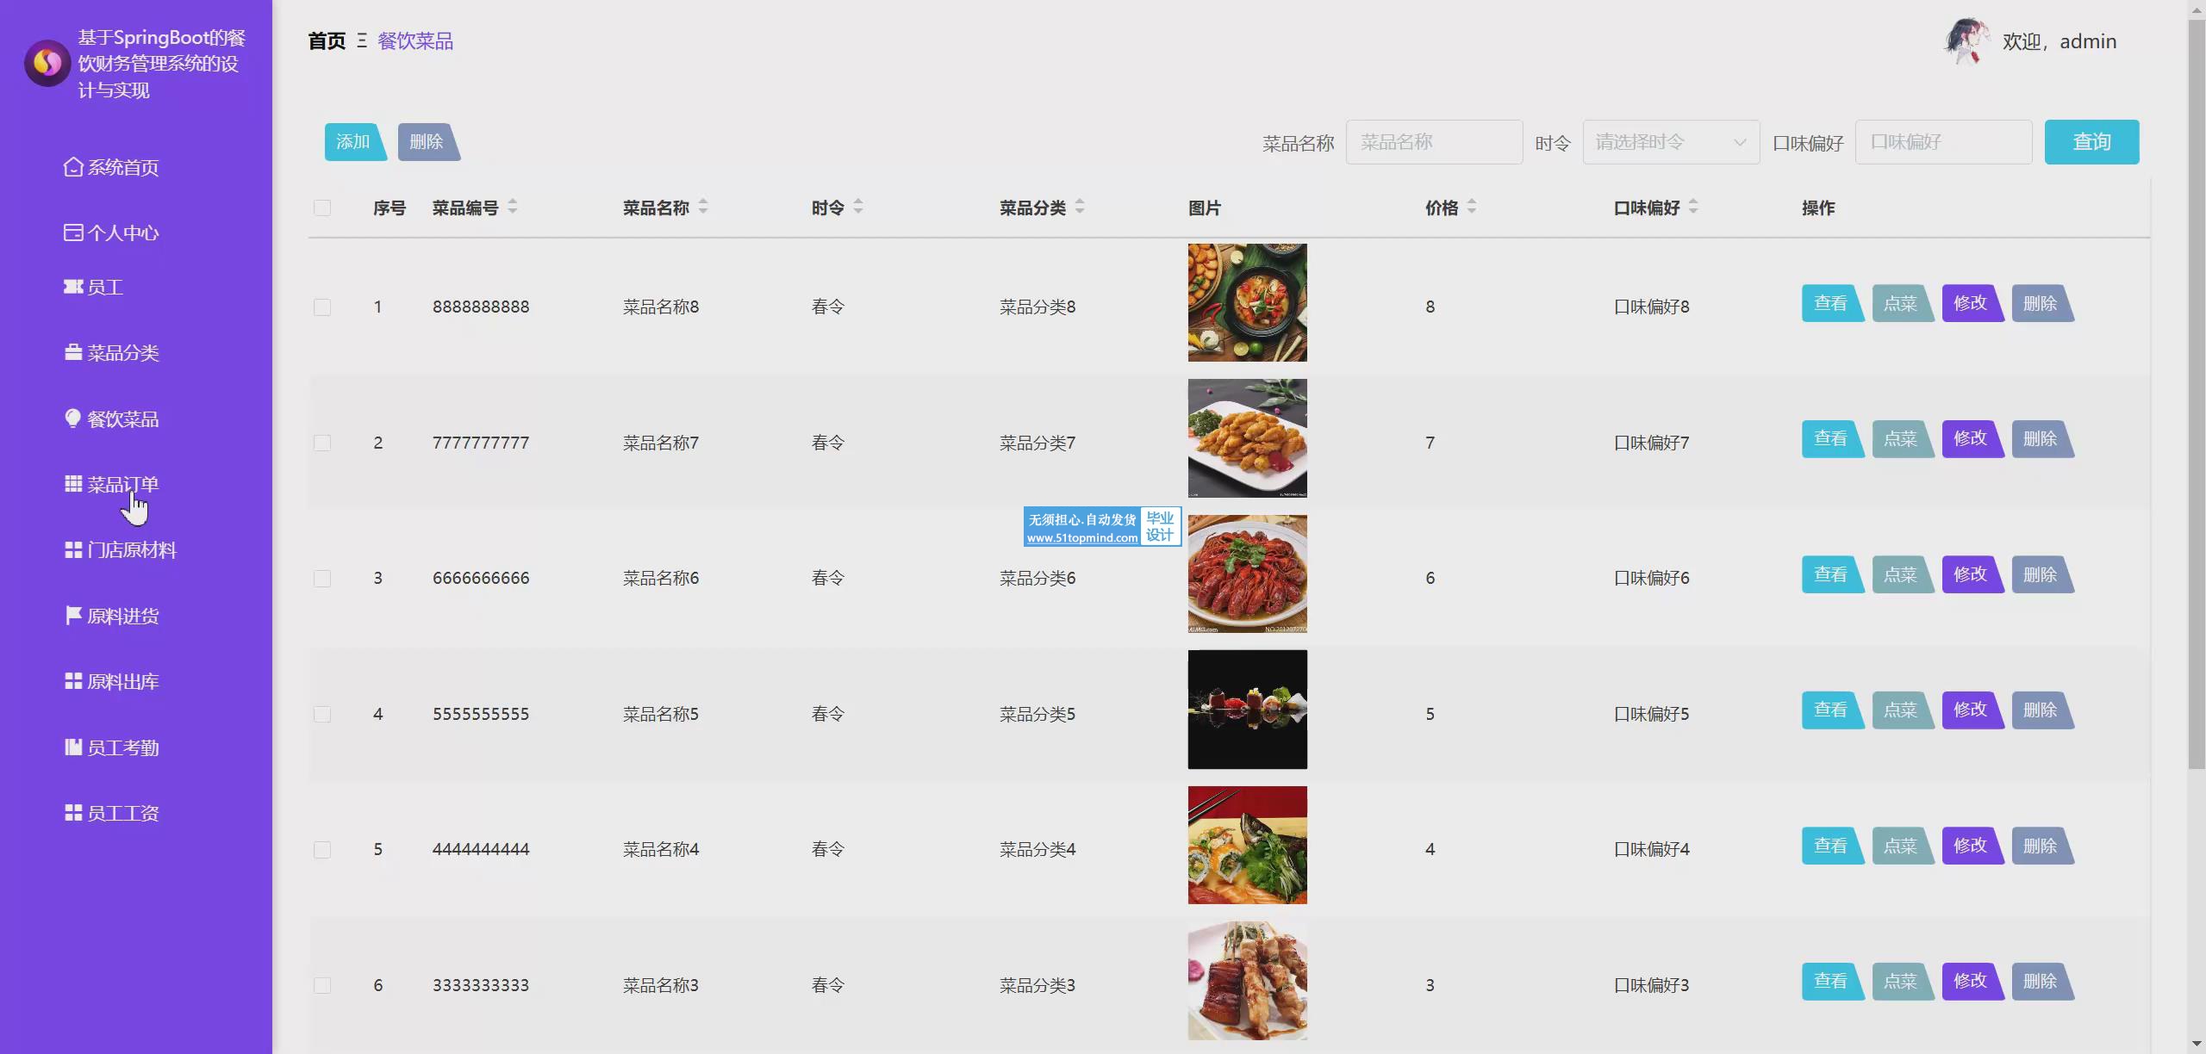Click 点菜 for dish 菜品名称7
The image size is (2206, 1054).
click(x=1901, y=439)
